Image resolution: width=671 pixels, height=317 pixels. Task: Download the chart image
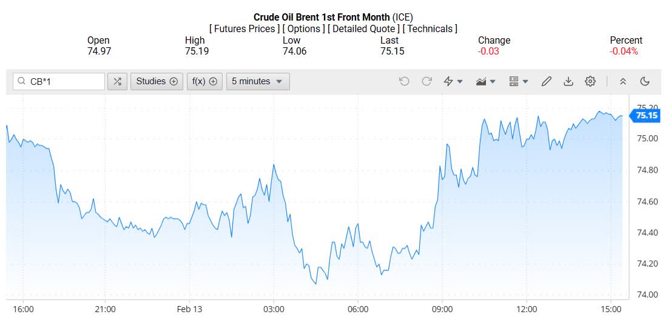click(568, 81)
